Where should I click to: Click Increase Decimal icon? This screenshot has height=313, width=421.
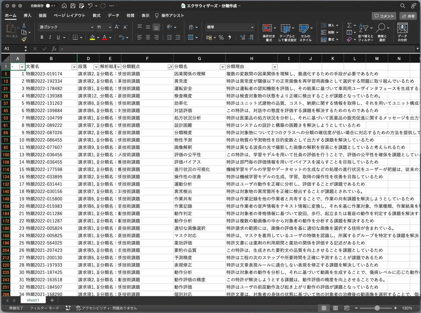243,37
